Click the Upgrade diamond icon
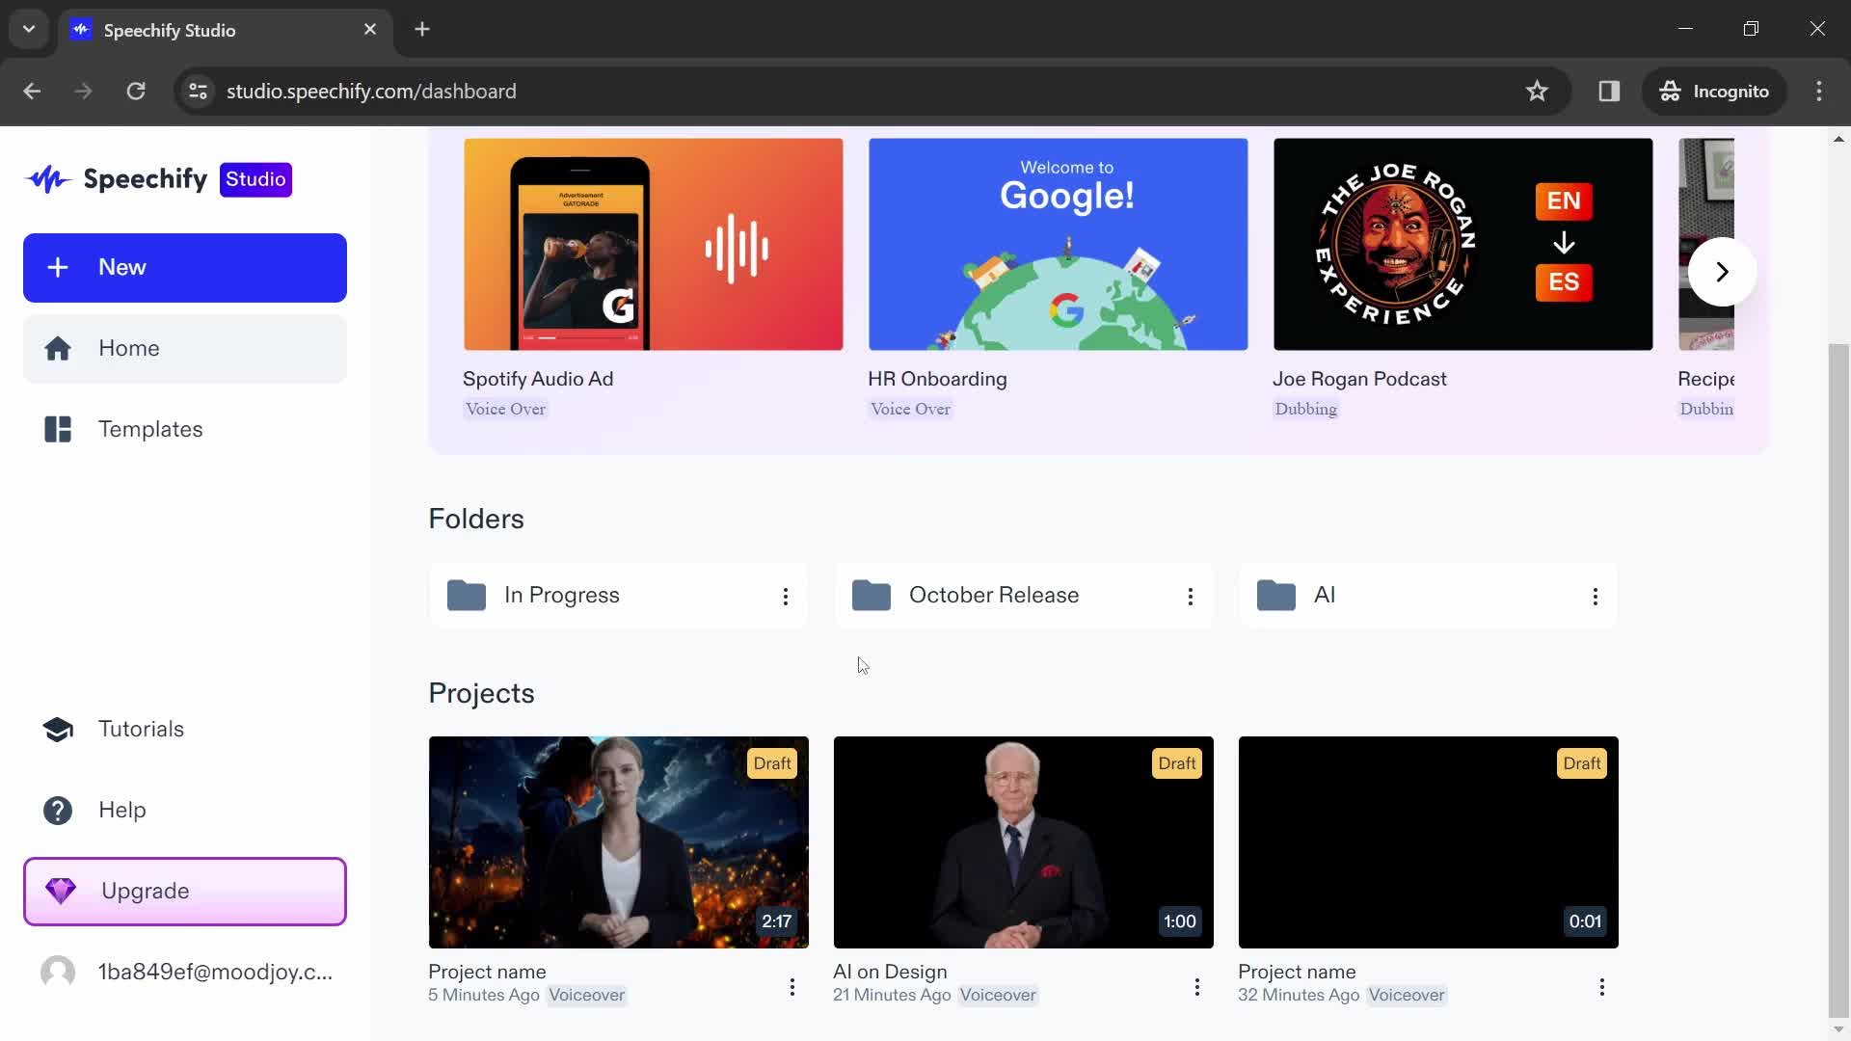Screen dimensions: 1851x1041 pos(61,891)
